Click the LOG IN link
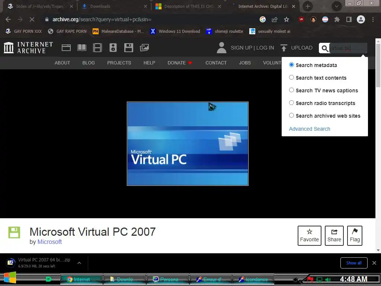Screen dimensions: 381x286 265,48
